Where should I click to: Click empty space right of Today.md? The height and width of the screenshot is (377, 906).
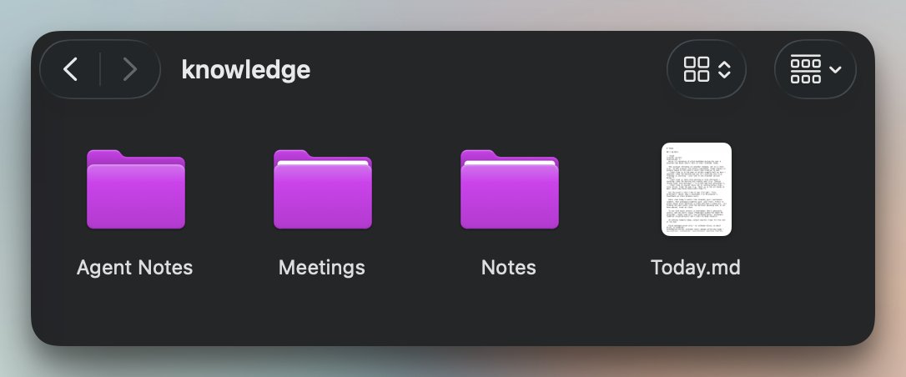809,190
